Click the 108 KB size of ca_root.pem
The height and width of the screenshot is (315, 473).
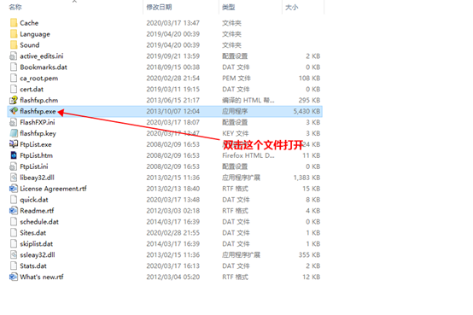(x=309, y=79)
